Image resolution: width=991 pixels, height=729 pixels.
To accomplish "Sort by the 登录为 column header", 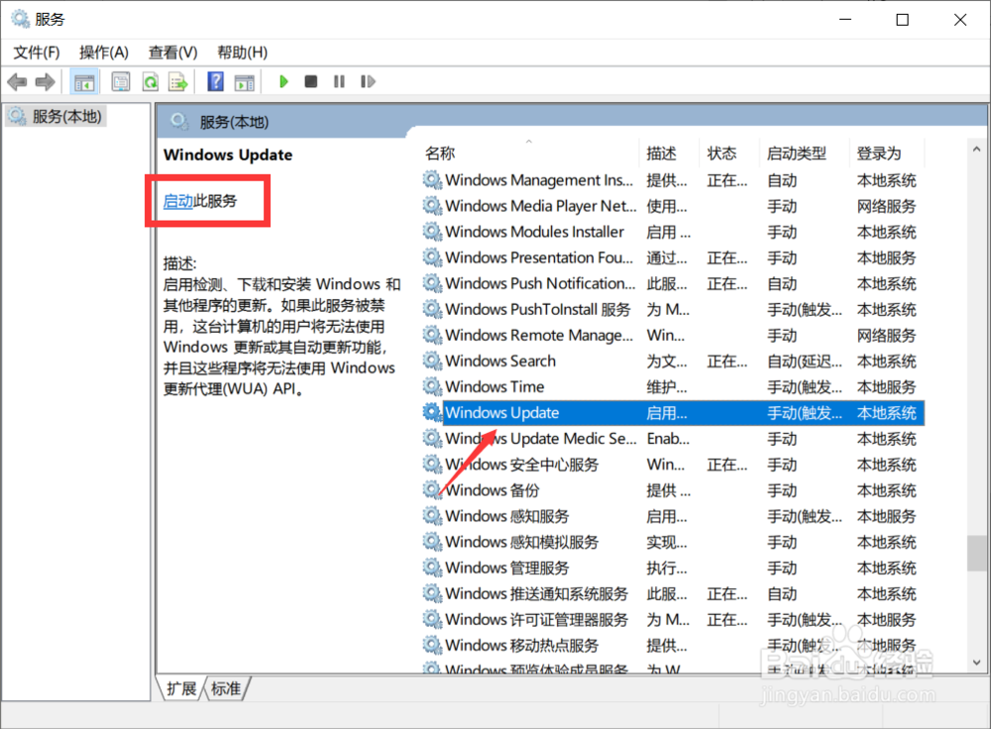I will pos(878,153).
